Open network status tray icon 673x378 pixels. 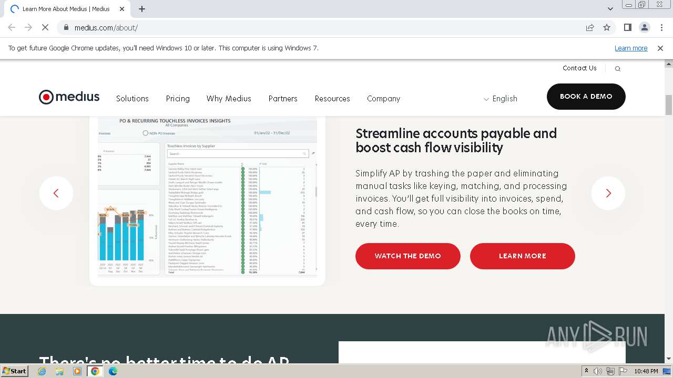(610, 371)
